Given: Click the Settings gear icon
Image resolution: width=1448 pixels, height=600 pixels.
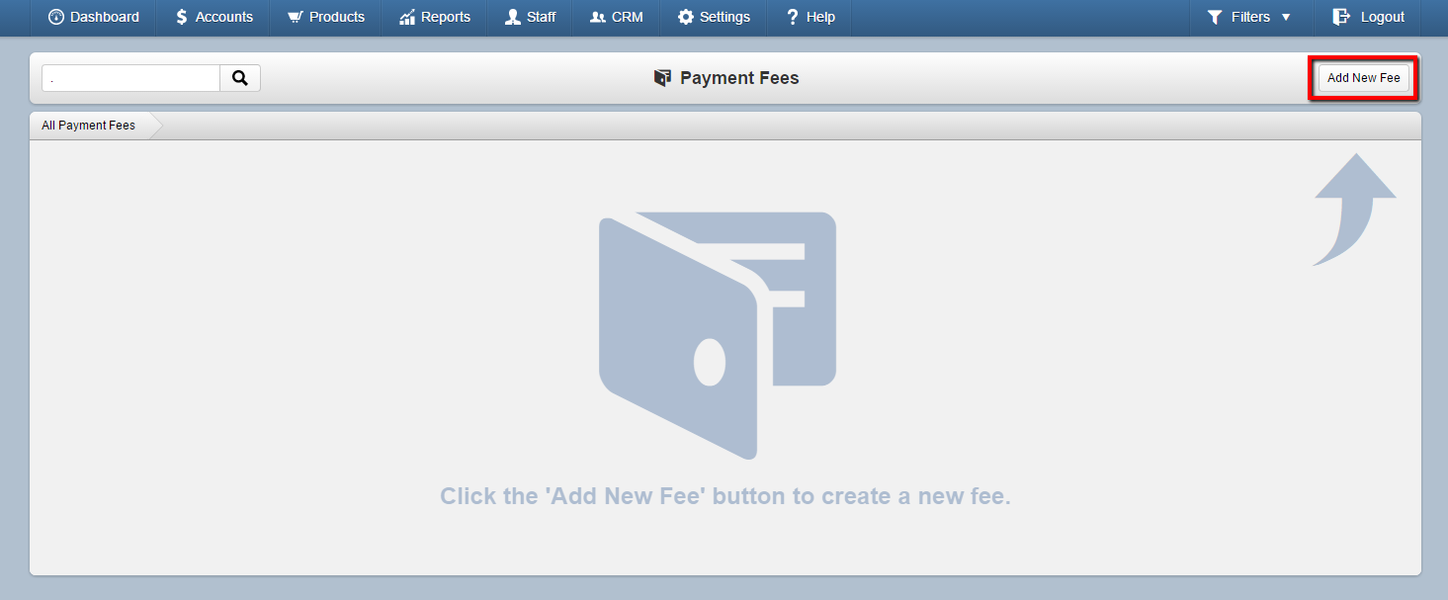Looking at the screenshot, I should 685,17.
